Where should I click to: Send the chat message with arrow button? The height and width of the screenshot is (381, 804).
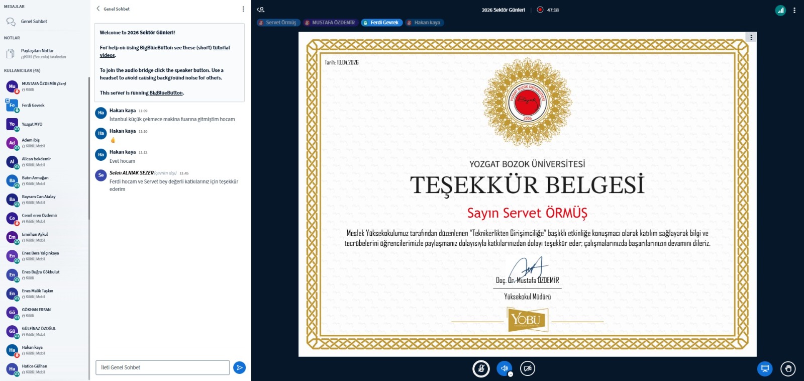pos(240,367)
